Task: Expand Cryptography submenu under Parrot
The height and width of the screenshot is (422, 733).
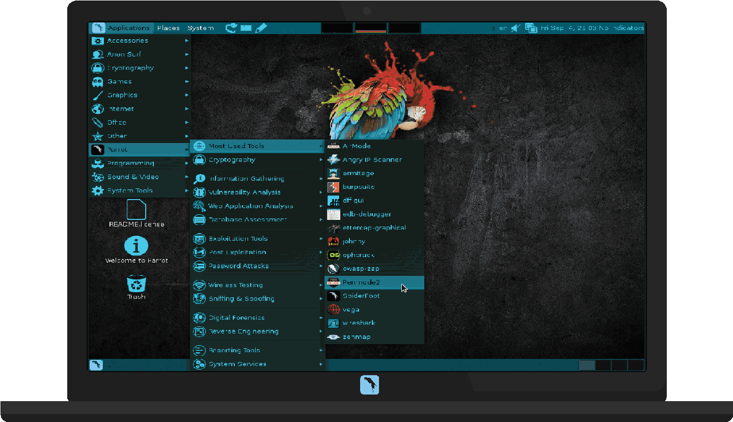Action: coord(258,160)
